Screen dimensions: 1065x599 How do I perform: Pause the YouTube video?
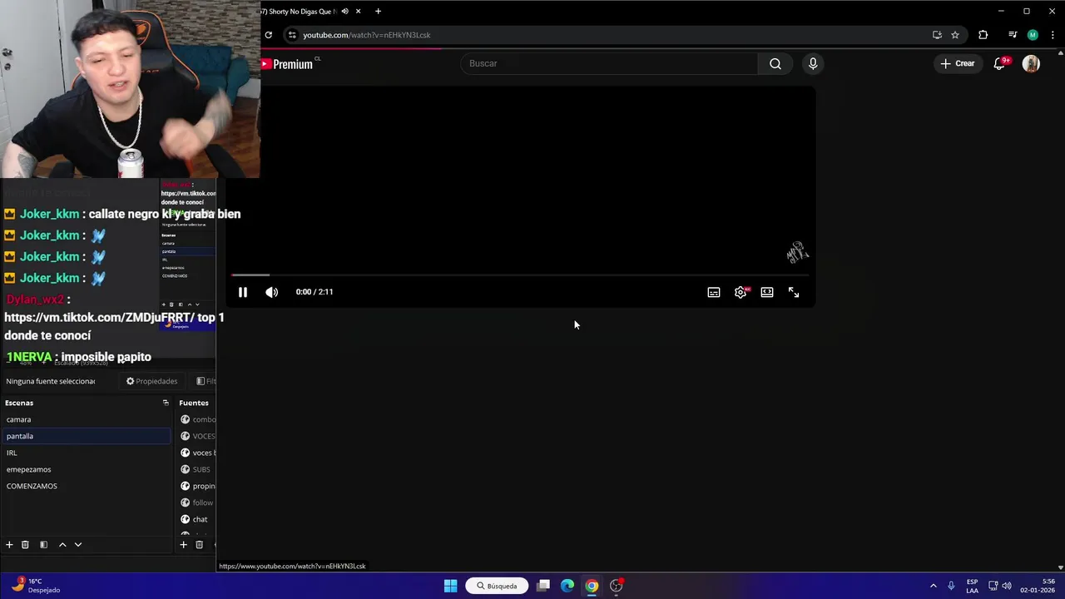(243, 292)
